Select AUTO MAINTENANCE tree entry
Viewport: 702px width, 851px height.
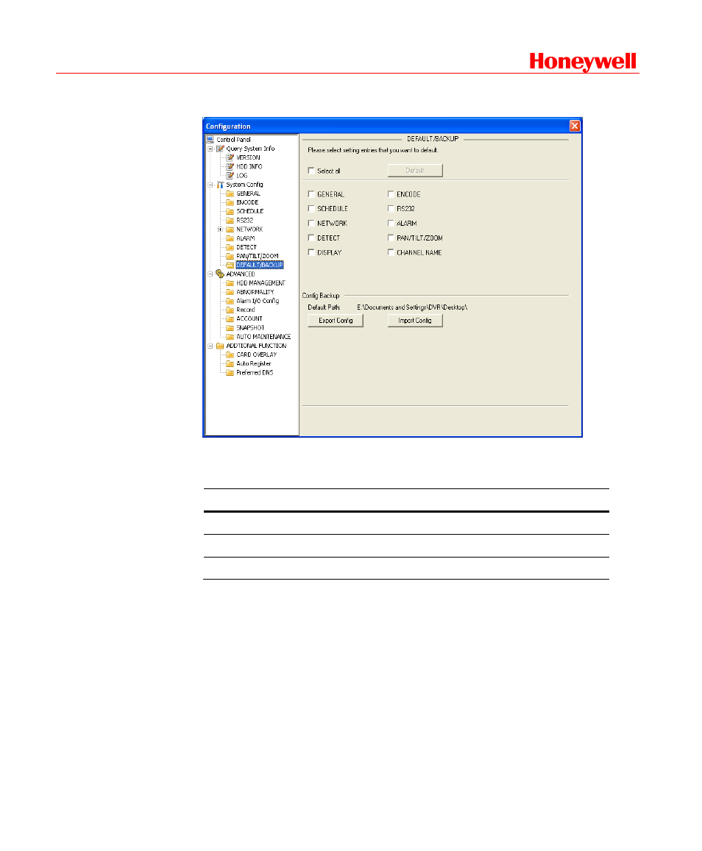point(263,337)
